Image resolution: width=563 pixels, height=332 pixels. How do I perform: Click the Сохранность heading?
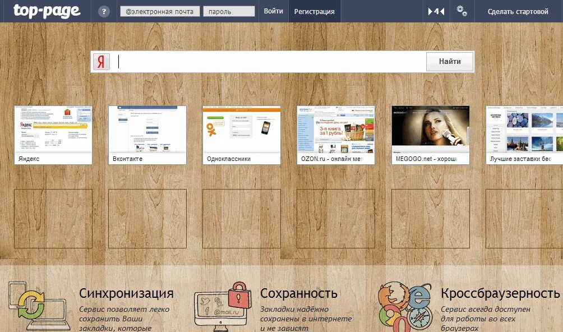point(299,293)
